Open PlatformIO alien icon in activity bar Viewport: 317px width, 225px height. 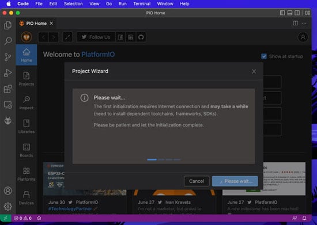[x=8, y=121]
